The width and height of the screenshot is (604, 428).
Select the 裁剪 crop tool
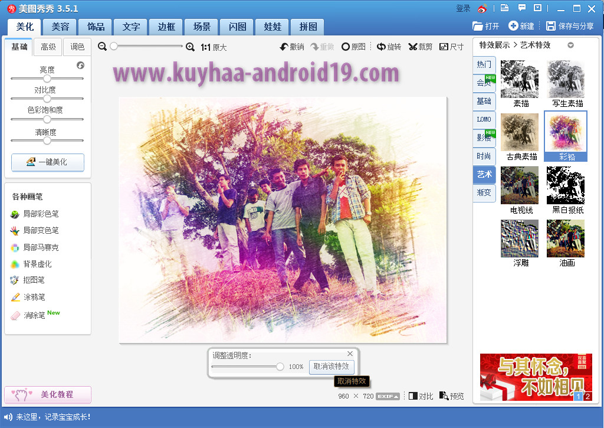click(420, 47)
